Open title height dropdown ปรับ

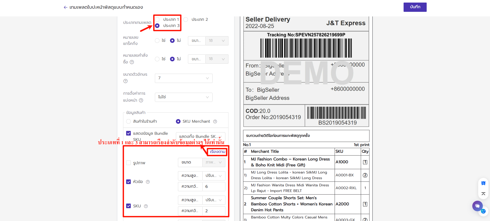click(214, 176)
